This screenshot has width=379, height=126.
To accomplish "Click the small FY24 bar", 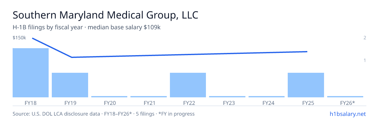I will (267, 97).
